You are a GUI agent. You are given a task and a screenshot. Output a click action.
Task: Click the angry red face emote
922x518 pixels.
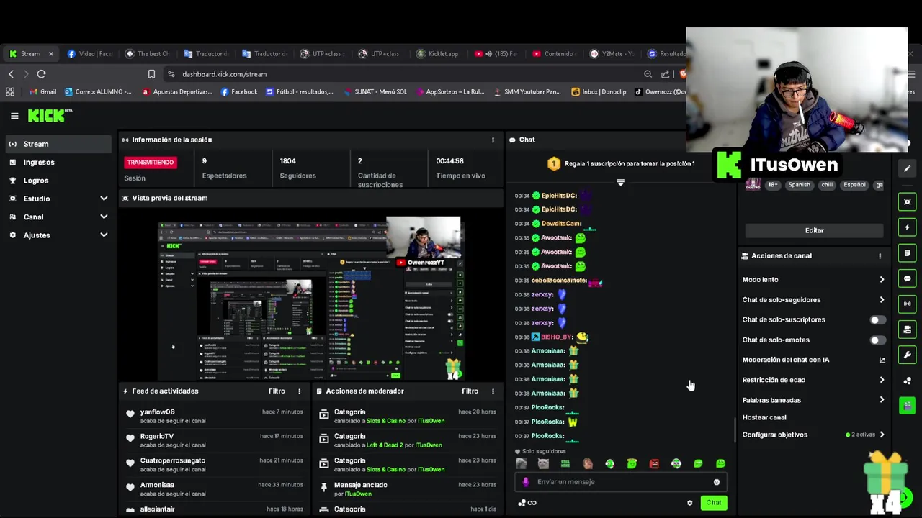tap(654, 464)
